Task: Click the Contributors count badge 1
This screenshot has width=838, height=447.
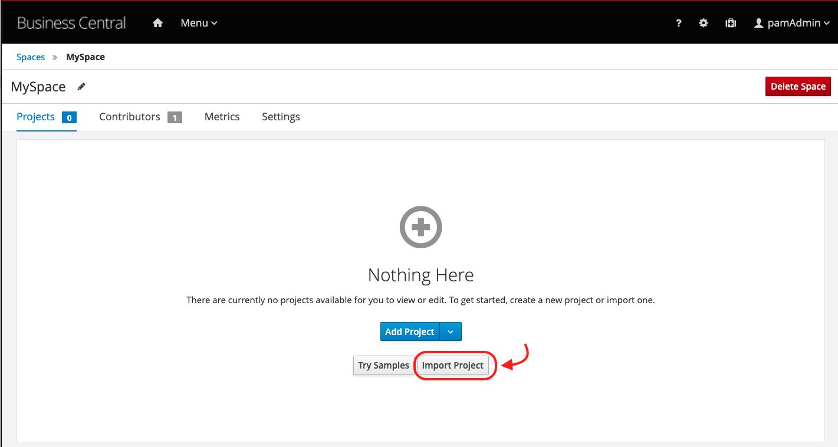Action: coord(175,117)
